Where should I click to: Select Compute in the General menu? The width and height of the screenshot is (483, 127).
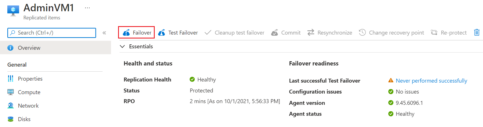(29, 92)
